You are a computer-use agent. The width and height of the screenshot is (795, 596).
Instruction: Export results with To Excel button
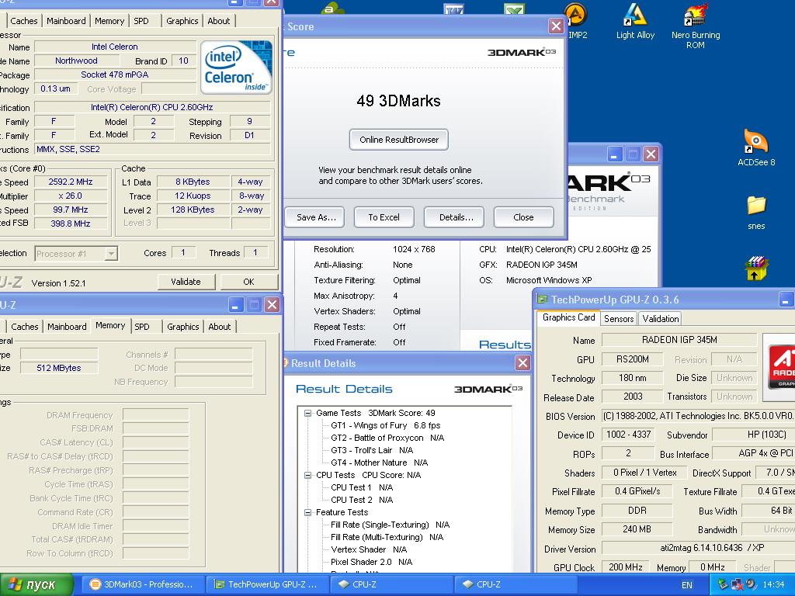point(384,217)
